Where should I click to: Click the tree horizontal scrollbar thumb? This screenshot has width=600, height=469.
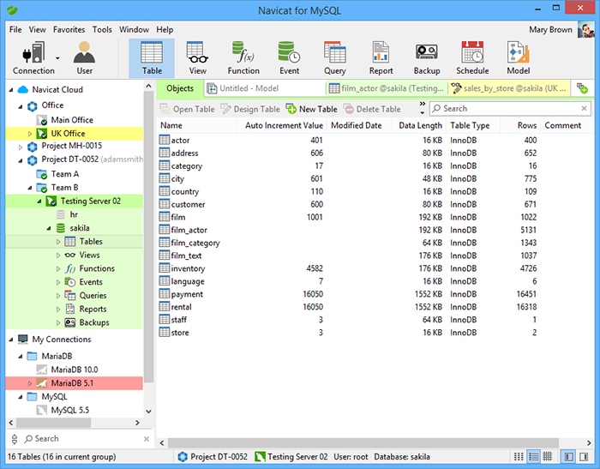point(53,423)
